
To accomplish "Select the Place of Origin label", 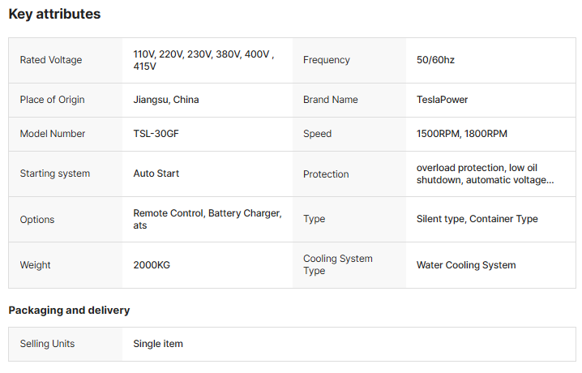I will [53, 100].
